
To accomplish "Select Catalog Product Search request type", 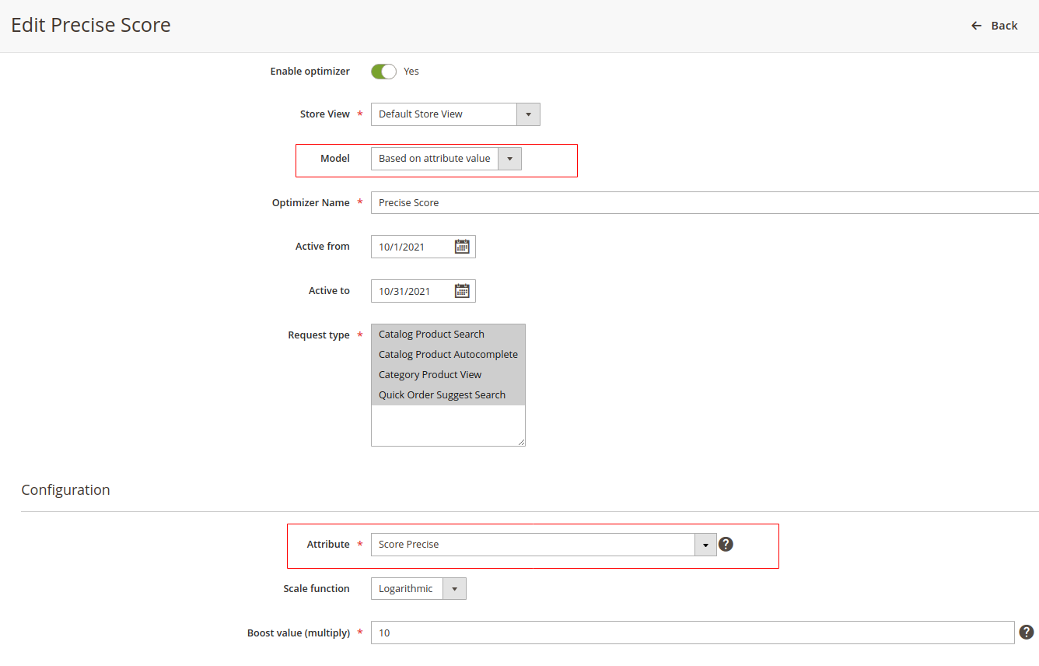I will click(x=431, y=334).
